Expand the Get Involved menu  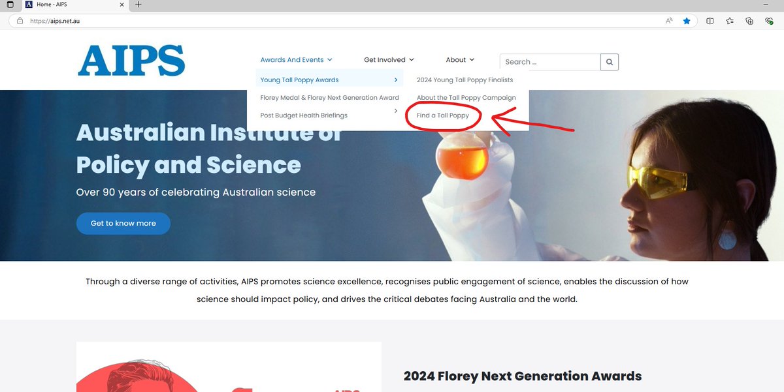tap(389, 59)
